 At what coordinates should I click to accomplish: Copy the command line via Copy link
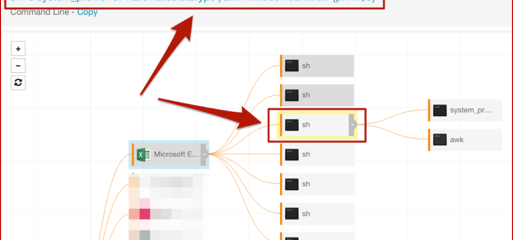[87, 12]
